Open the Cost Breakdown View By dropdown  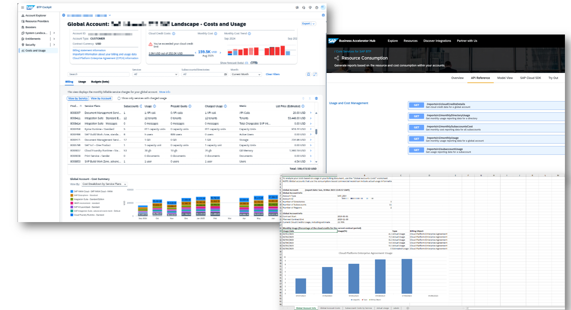point(104,184)
